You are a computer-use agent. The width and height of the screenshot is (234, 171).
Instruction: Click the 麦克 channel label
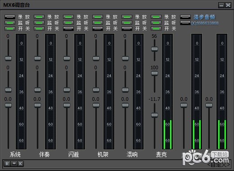162,154
